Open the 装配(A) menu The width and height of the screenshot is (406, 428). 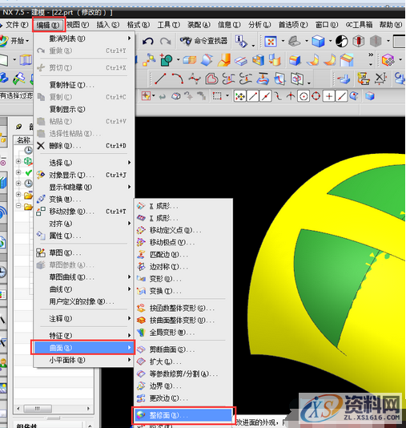tap(199, 25)
